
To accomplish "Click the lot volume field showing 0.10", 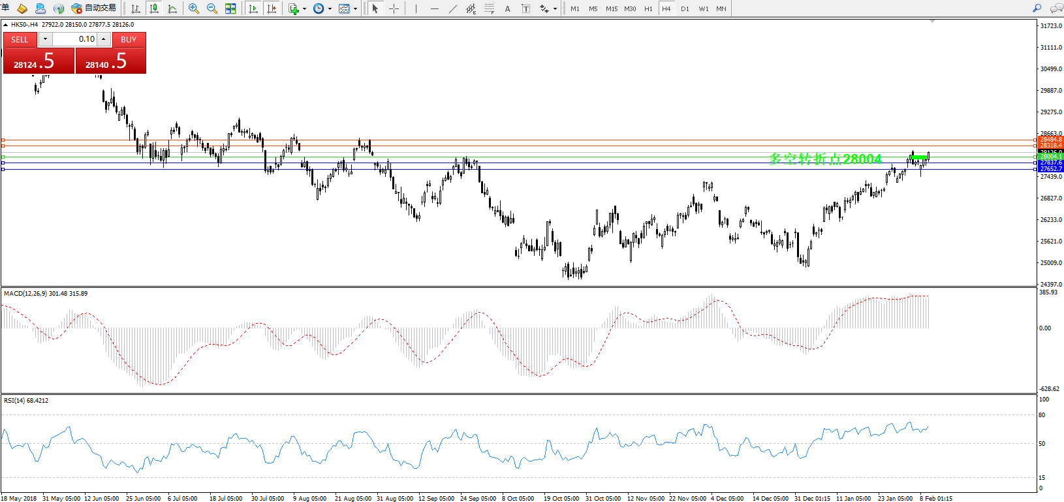I will click(x=74, y=39).
